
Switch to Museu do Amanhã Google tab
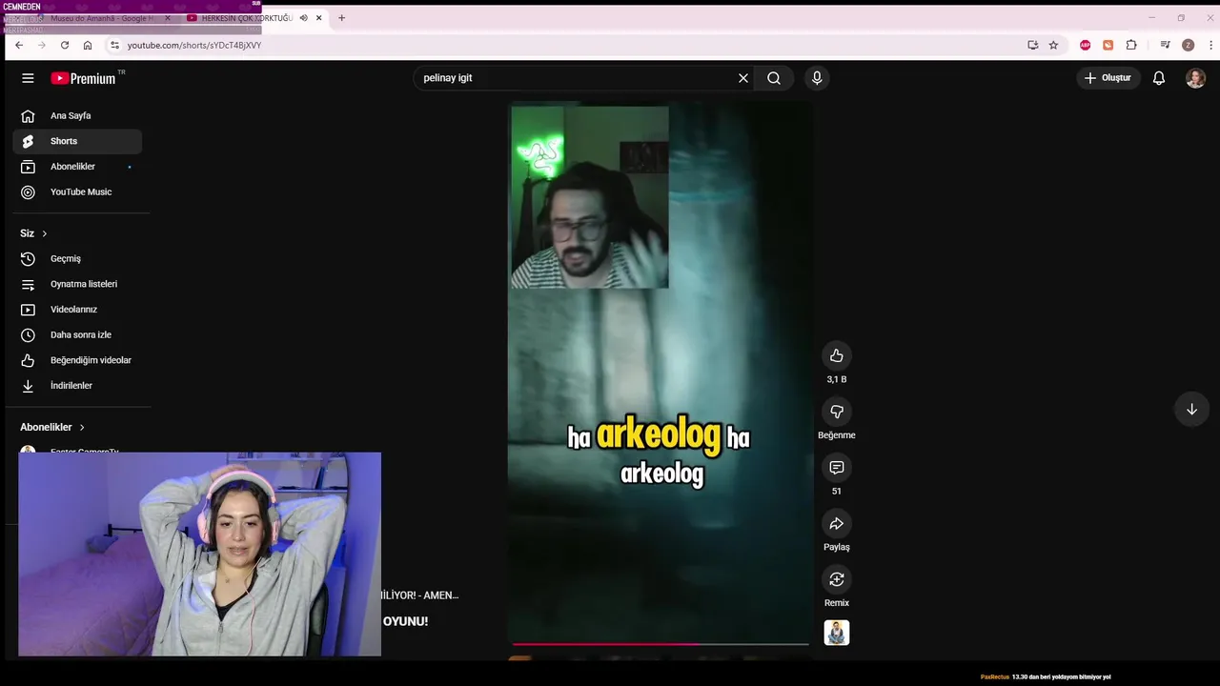pyautogui.click(x=100, y=18)
